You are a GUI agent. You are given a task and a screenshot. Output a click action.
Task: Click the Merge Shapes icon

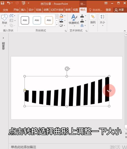pyautogui.click(x=11, y=25)
